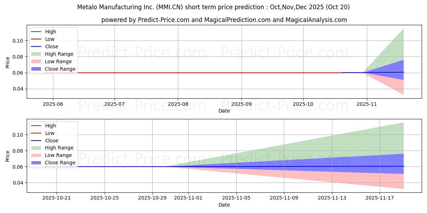Click the 2025-10-21 date tick on bottom chart
427x213 pixels.
point(57,198)
